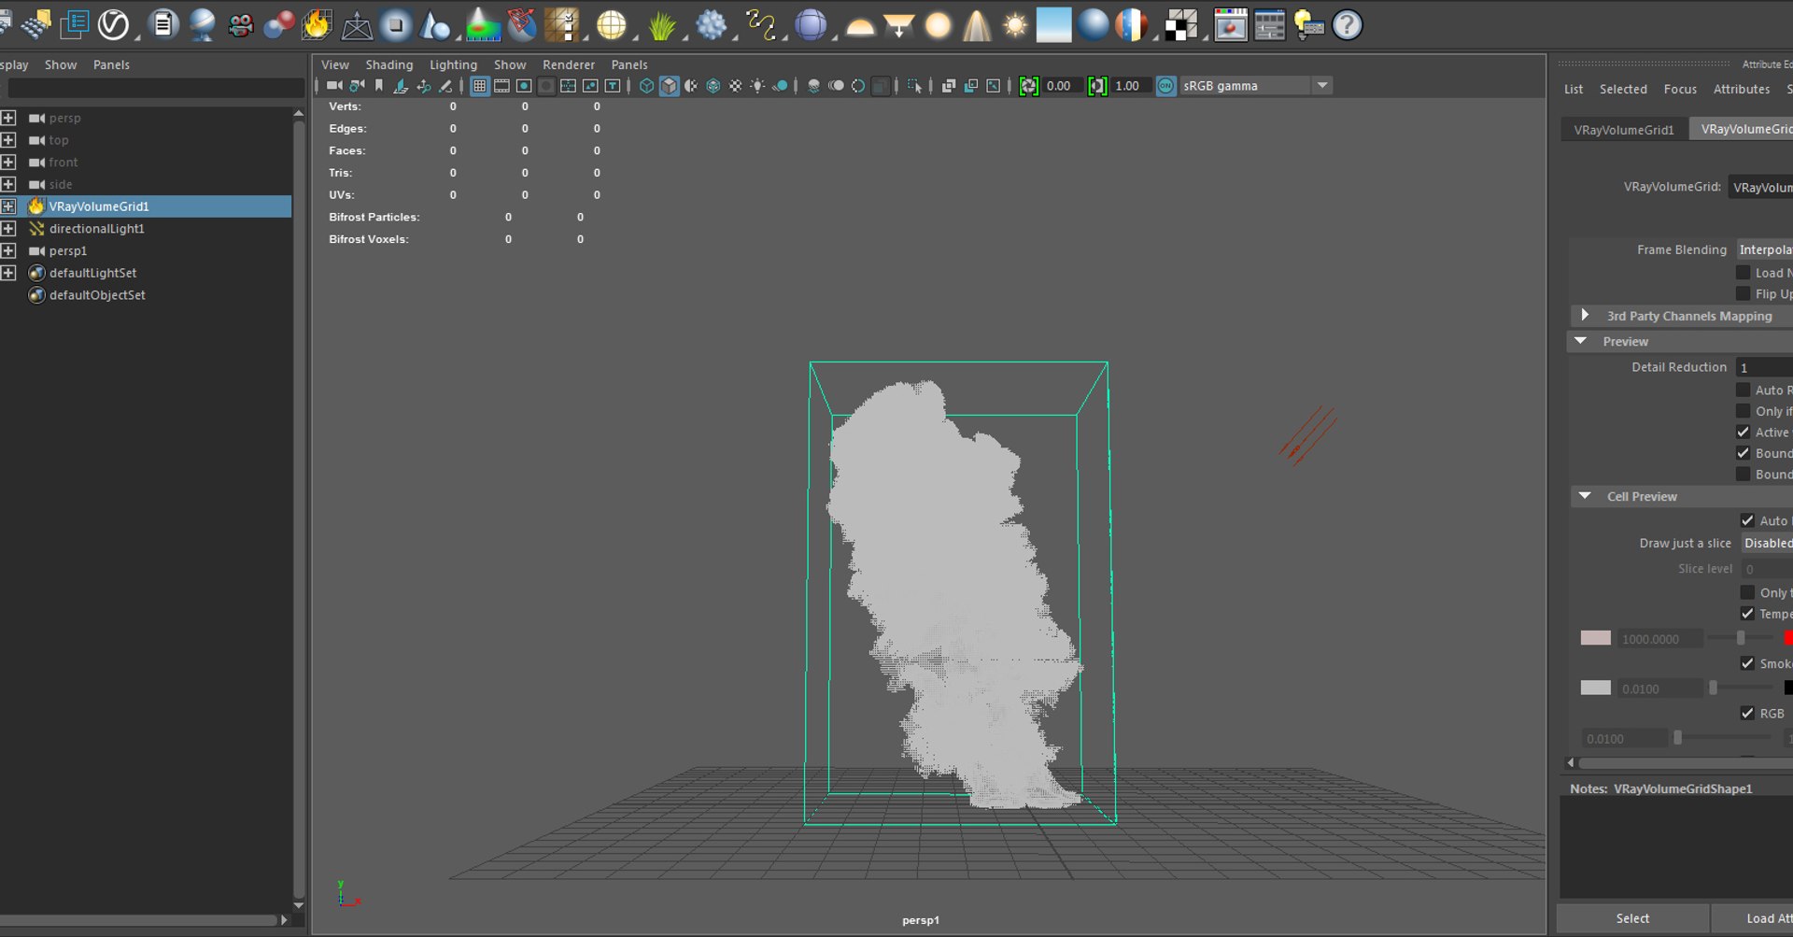The image size is (1793, 937).
Task: Select defaultObjectSet in the outliner
Action: coord(97,295)
